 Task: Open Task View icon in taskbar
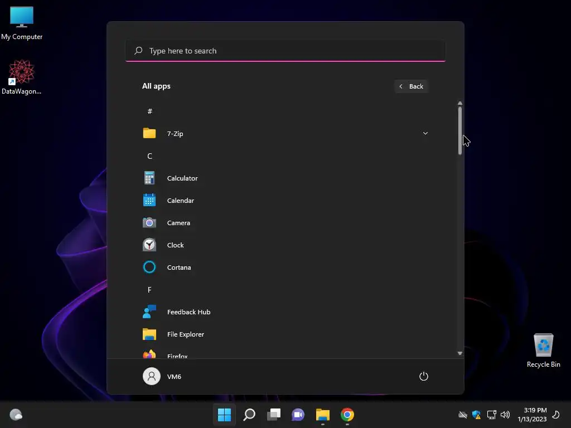tap(273, 415)
